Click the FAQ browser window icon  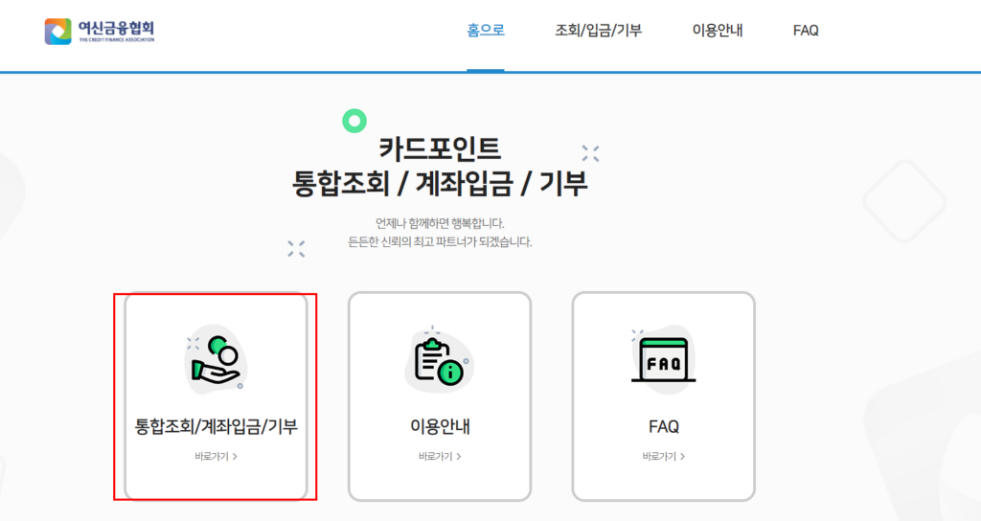[x=663, y=360]
